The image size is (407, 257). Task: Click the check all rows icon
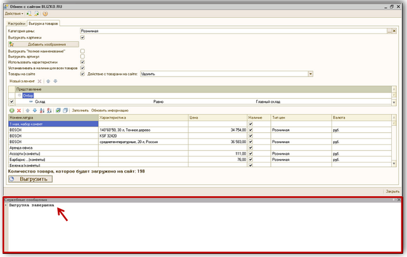tap(58, 111)
